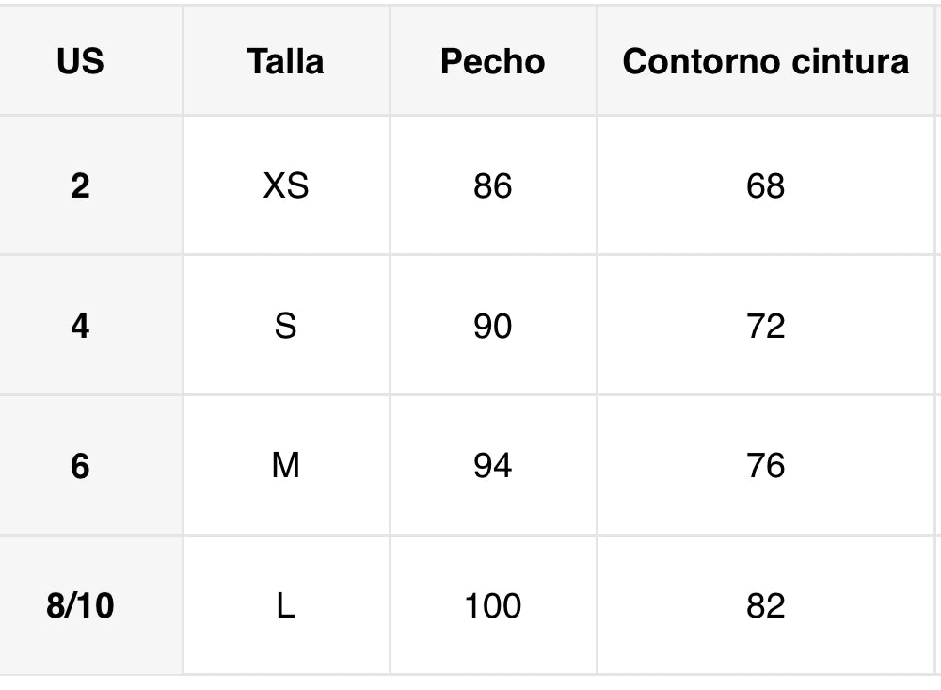The width and height of the screenshot is (941, 690).
Task: Select chest value 86
Action: pyautogui.click(x=492, y=185)
